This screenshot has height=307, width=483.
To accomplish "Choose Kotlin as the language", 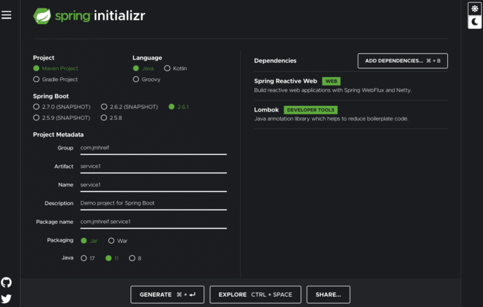I will tap(167, 68).
